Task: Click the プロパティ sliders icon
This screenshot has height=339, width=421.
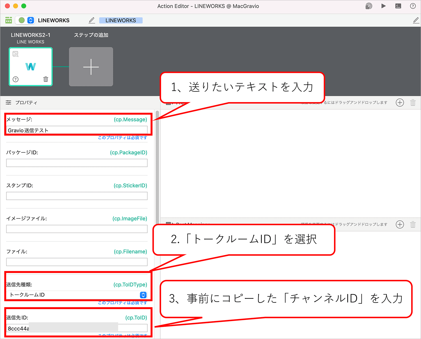Action: click(x=9, y=103)
